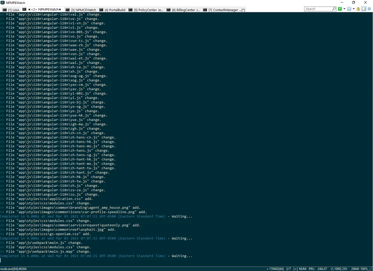Expand the dropdown arrow beside the blue icon
The height and width of the screenshot is (271, 373).
[354, 9]
